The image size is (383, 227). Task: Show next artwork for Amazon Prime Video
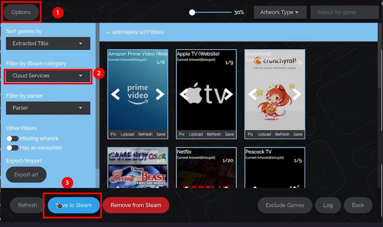click(x=160, y=94)
